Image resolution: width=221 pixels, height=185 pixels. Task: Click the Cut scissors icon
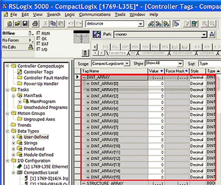[x=45, y=23]
